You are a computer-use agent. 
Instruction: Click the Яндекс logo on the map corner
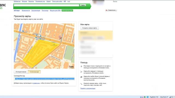[x=71, y=67]
